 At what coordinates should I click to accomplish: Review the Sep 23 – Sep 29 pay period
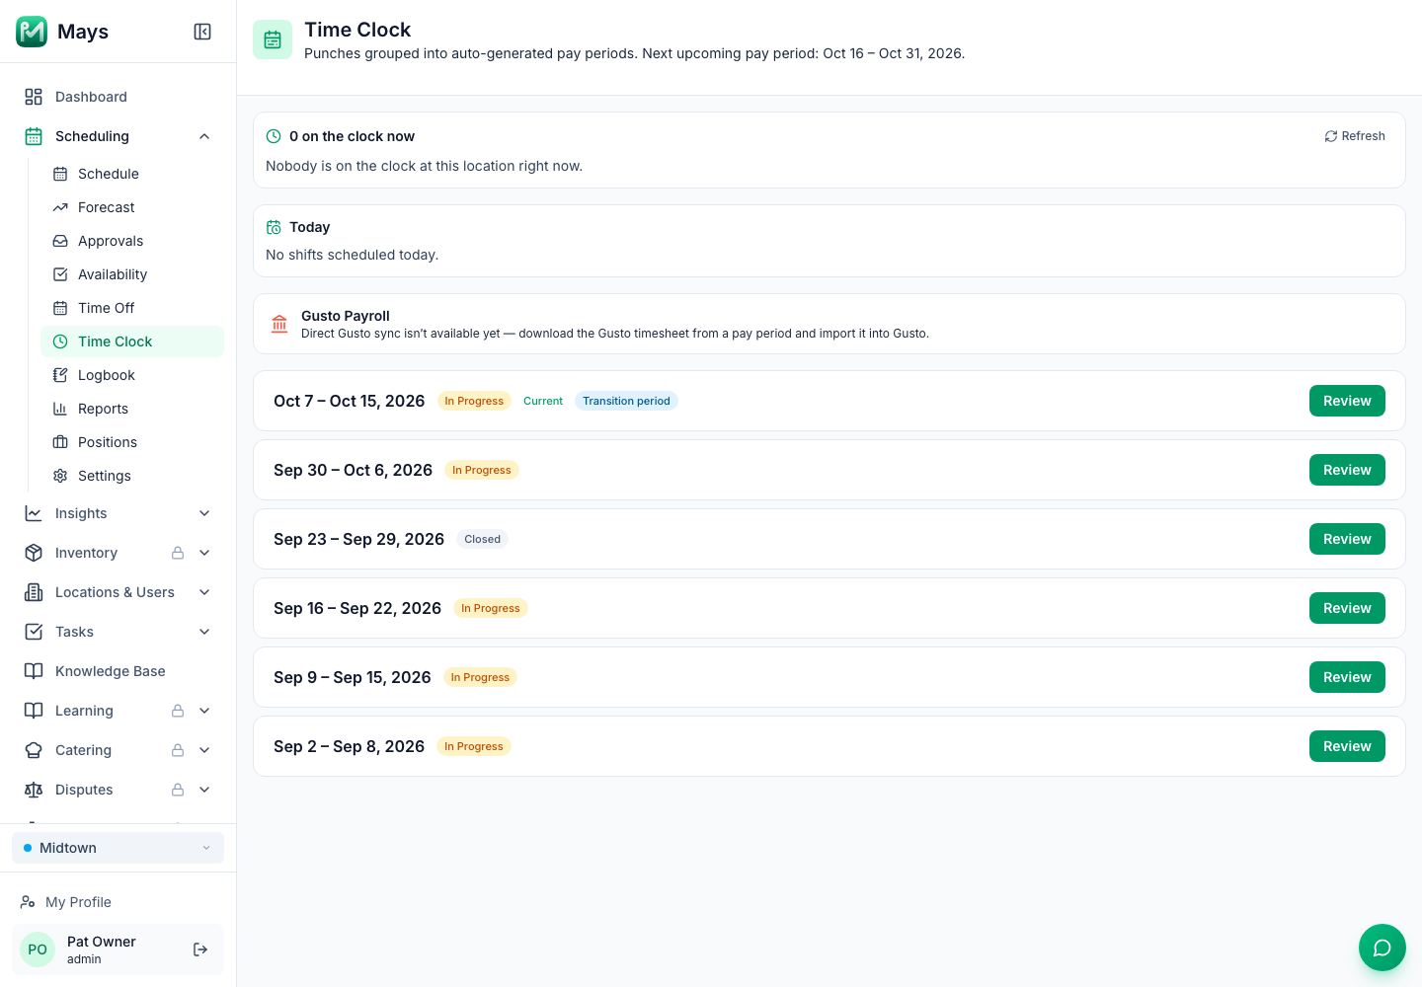[1347, 539]
